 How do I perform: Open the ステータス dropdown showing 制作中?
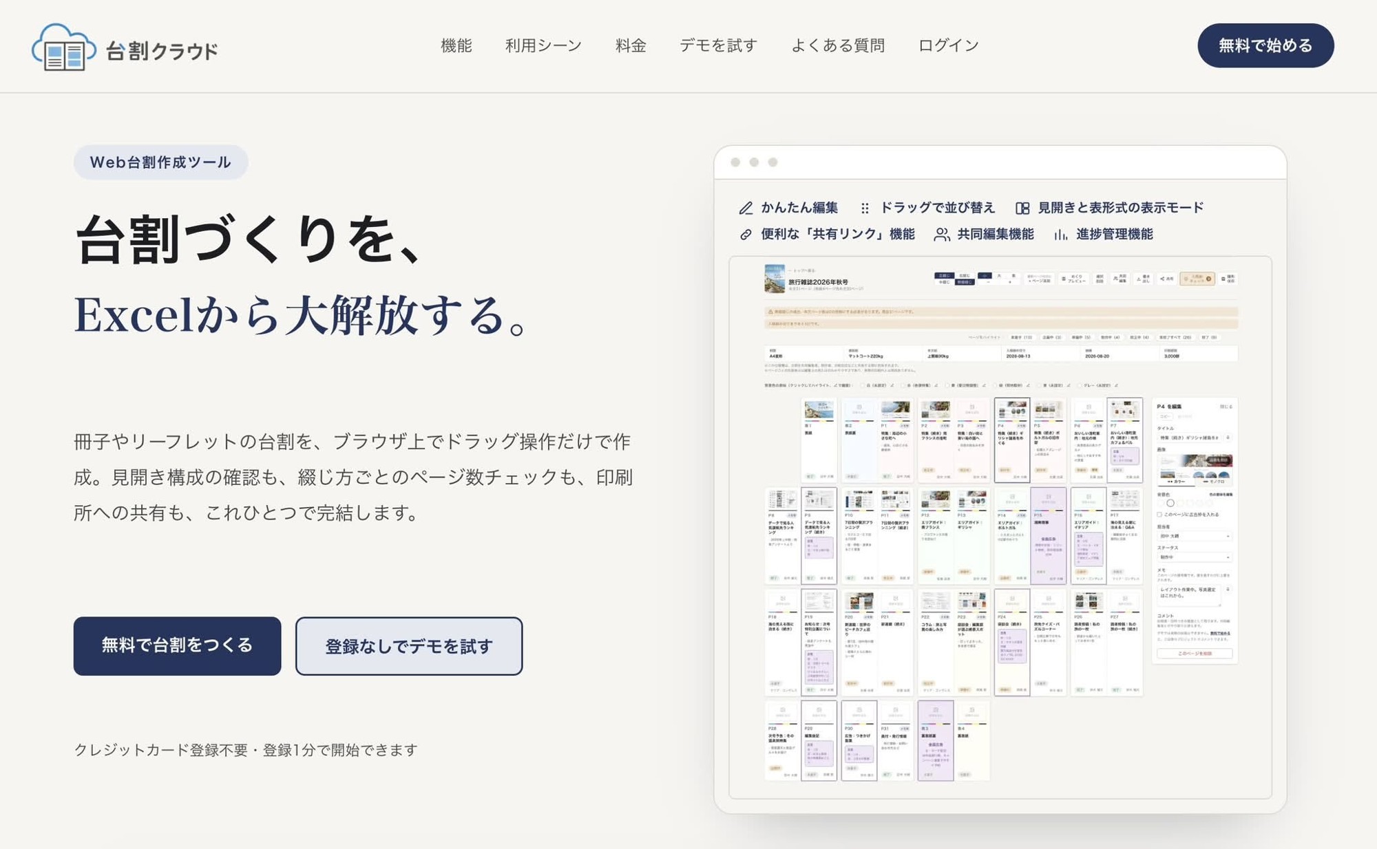tap(1195, 557)
